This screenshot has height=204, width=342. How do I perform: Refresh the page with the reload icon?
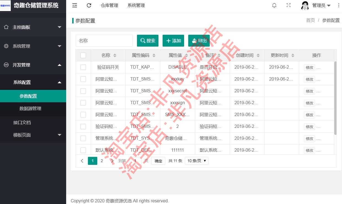point(89,5)
